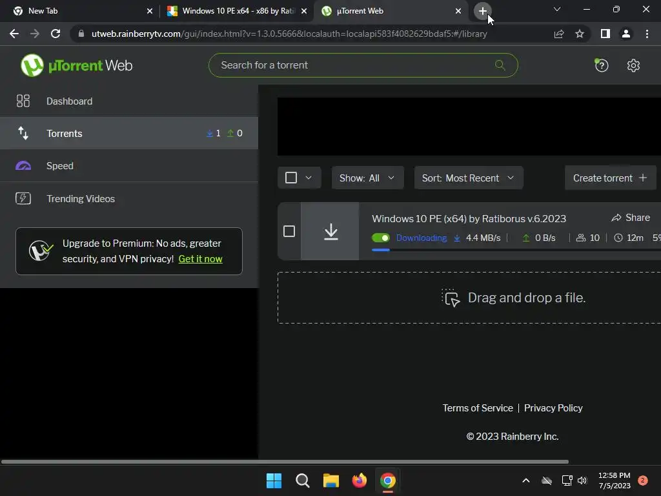Click the share page icon in address bar
Image resolution: width=661 pixels, height=496 pixels.
tap(559, 34)
